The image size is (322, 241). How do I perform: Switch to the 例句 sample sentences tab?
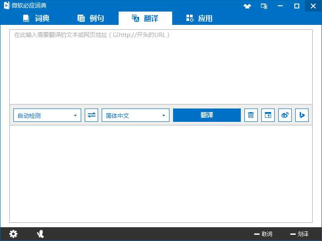coord(91,18)
